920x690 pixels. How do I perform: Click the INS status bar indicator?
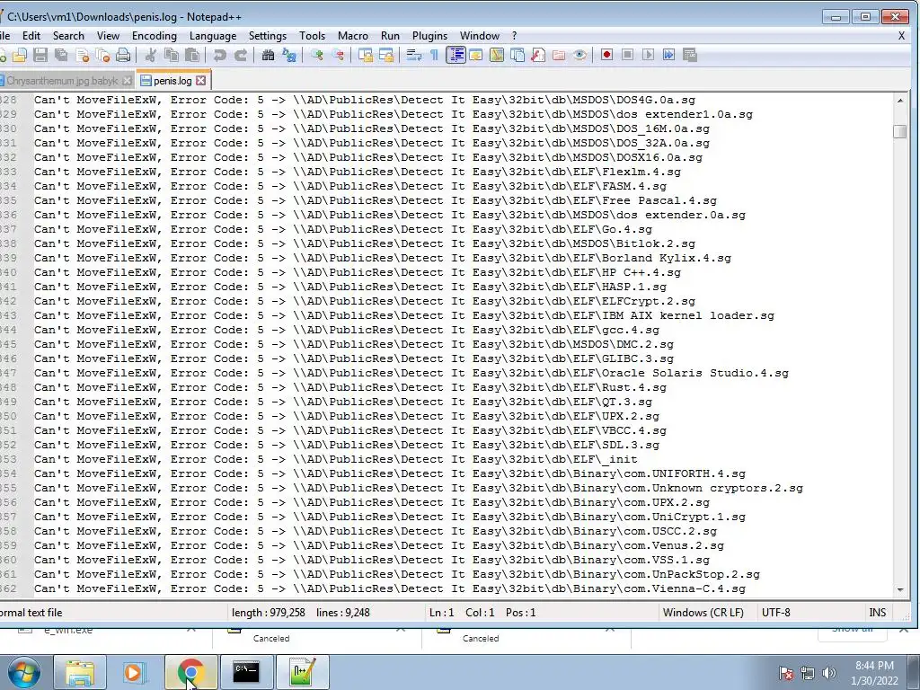(877, 613)
